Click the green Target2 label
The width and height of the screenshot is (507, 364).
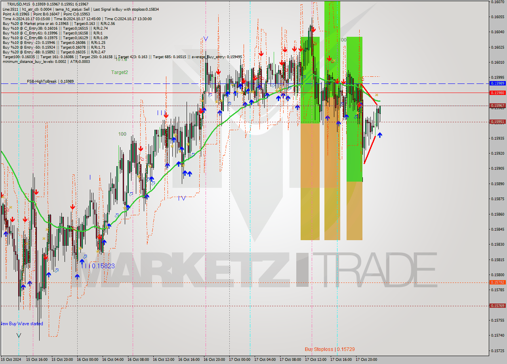click(x=120, y=72)
